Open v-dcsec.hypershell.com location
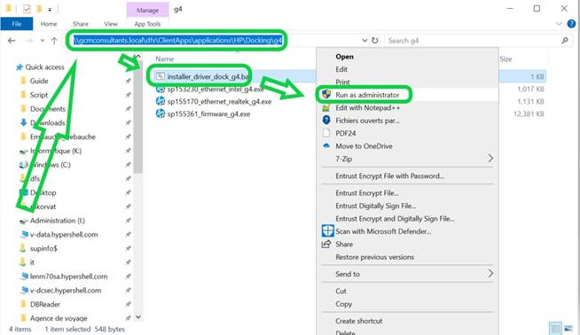 66,291
